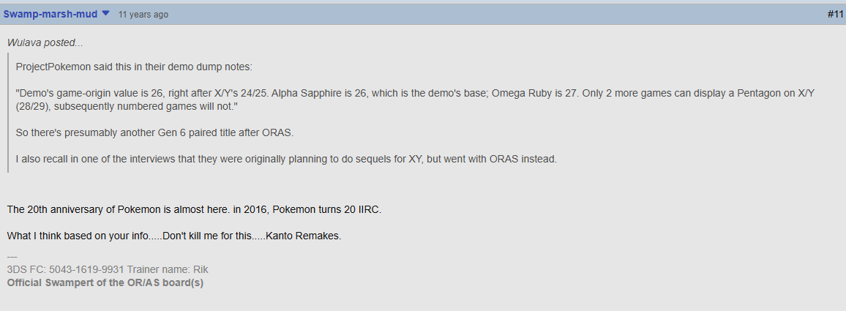This screenshot has width=846, height=311.
Task: Open the Swamp-marsh-mud user profile link
Action: (x=50, y=14)
